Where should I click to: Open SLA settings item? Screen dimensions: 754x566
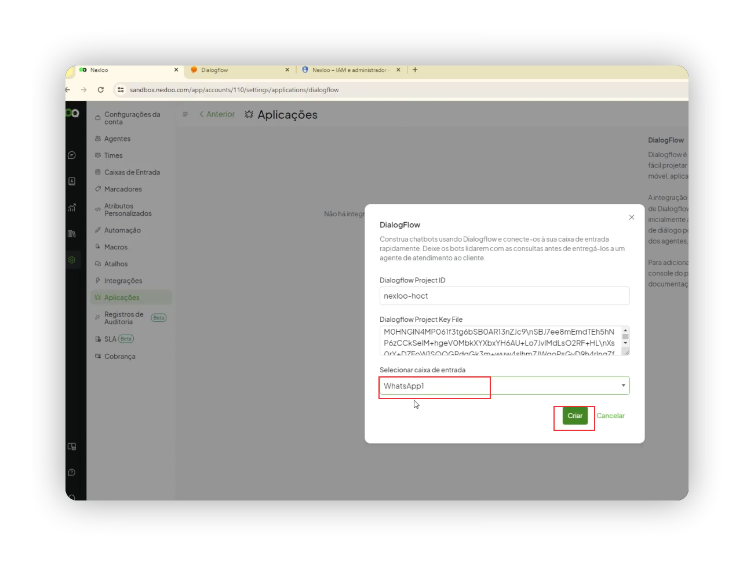click(110, 339)
